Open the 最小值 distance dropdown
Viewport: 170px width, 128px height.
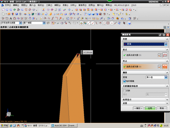166,77
